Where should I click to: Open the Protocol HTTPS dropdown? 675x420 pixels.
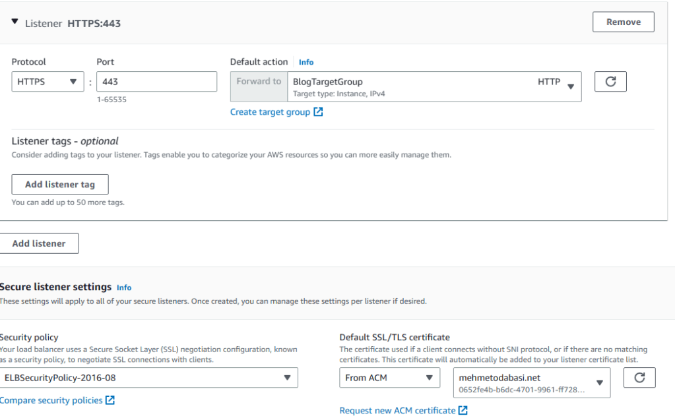[x=47, y=82]
